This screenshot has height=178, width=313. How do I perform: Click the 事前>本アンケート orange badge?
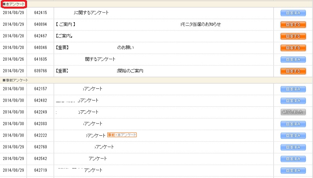click(122, 135)
